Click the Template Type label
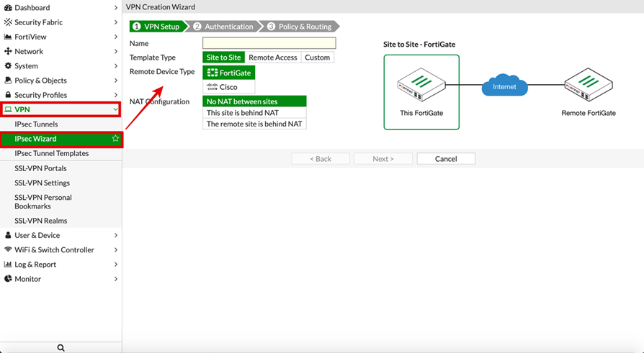This screenshot has height=353, width=644. pos(153,58)
